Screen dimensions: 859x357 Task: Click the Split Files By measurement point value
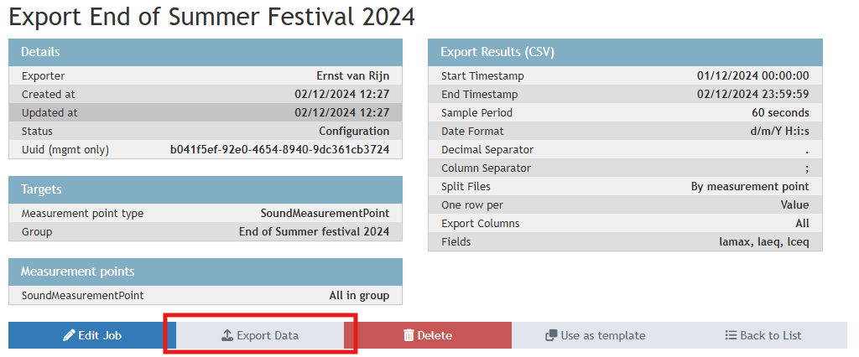pos(750,187)
